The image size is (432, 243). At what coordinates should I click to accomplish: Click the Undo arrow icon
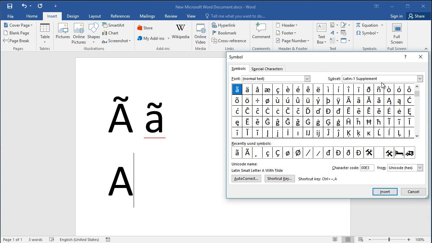(24, 6)
